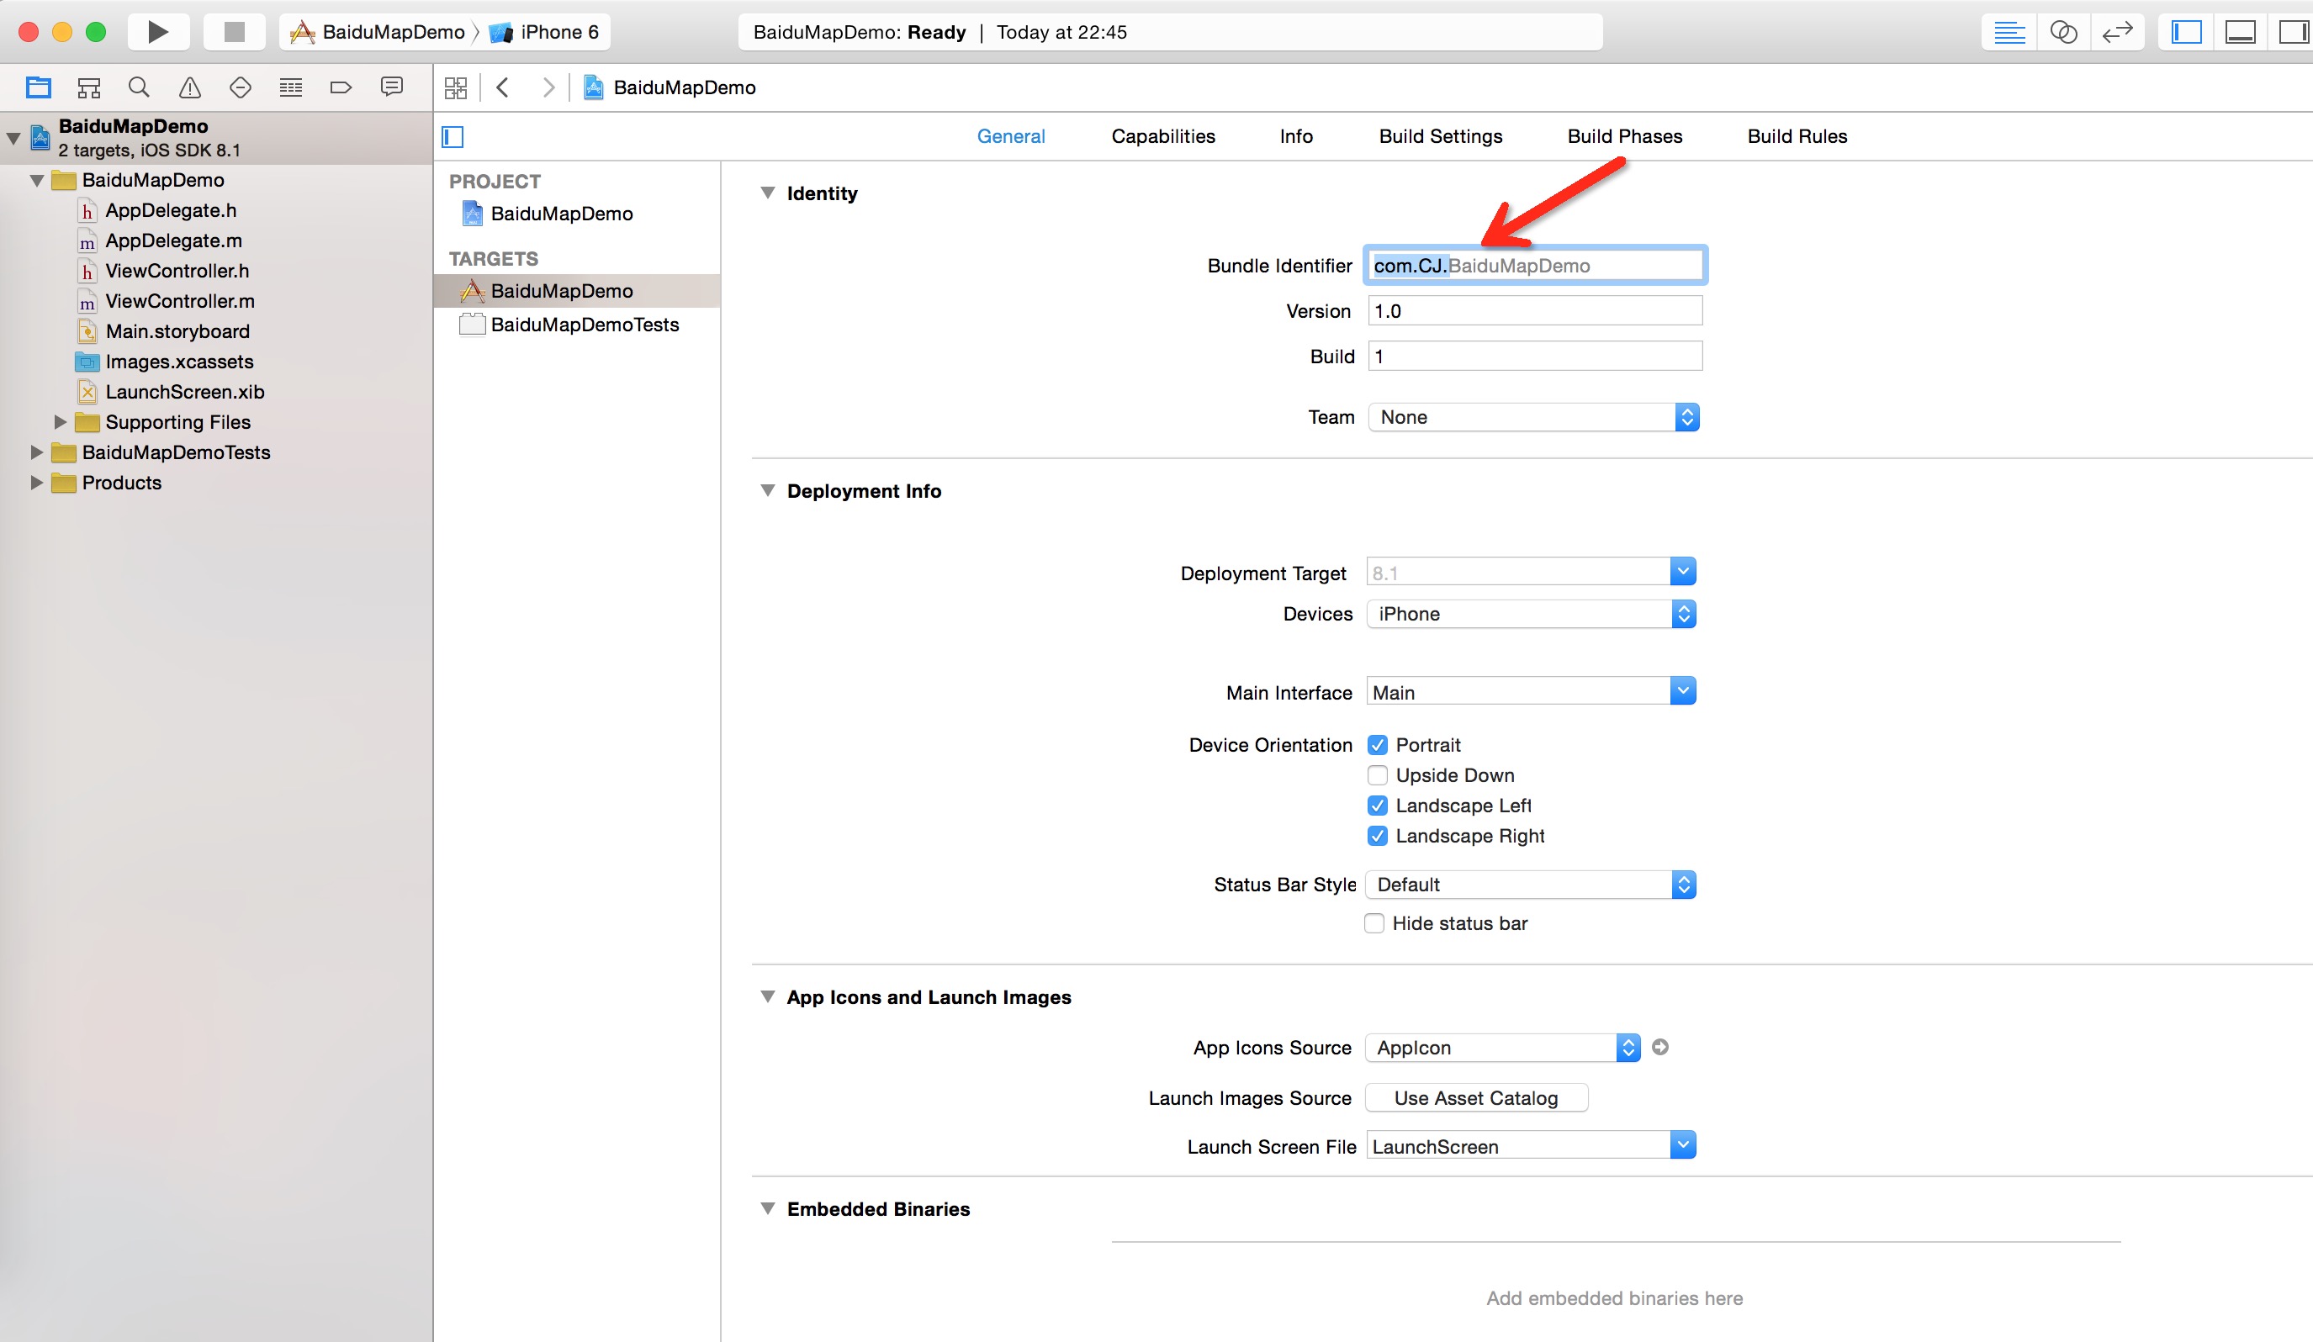Viewport: 2313px width, 1342px height.
Task: Open the related items grid menu
Action: pos(456,87)
